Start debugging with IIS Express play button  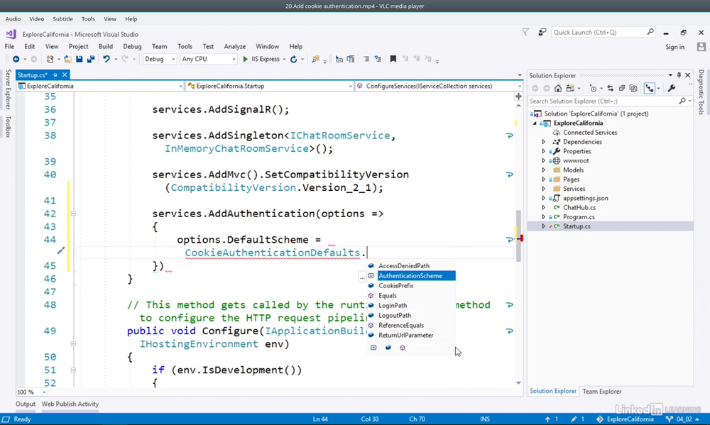click(246, 60)
